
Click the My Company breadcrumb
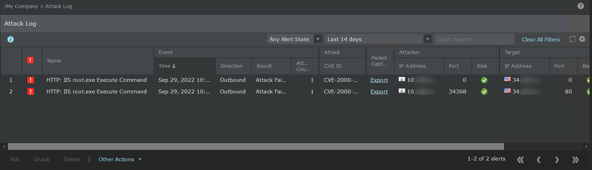21,6
